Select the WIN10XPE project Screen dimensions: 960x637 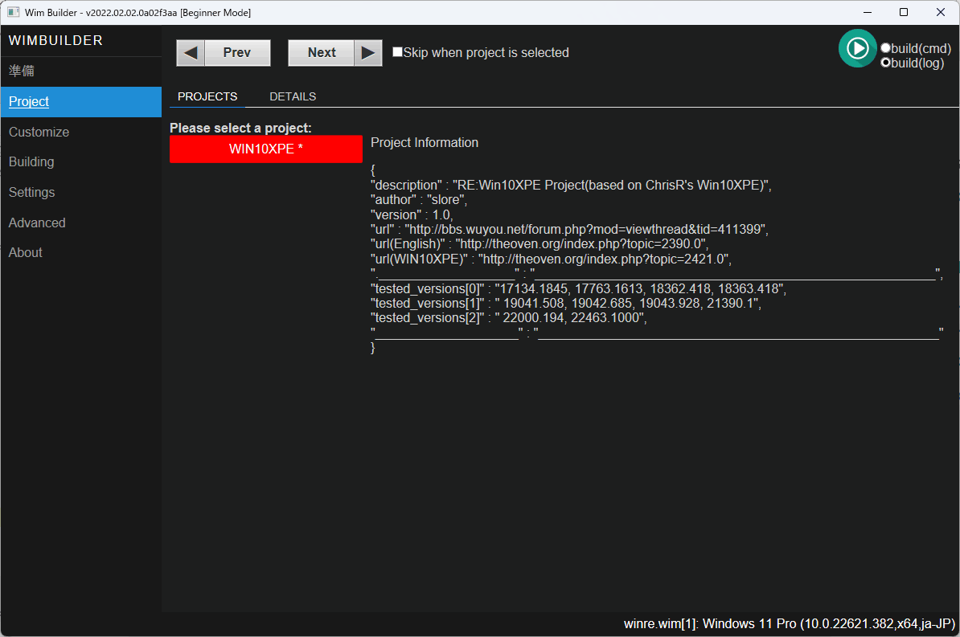click(x=265, y=149)
